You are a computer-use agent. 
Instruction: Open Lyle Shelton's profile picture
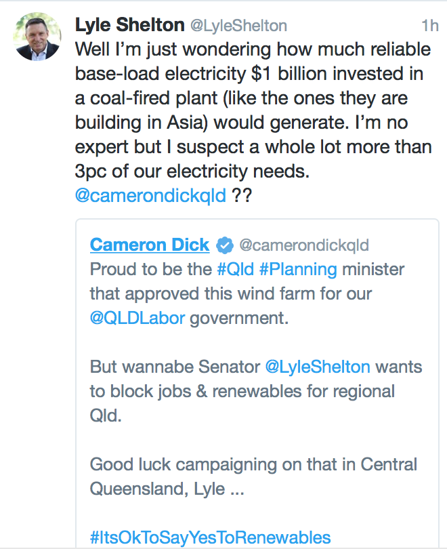click(x=38, y=37)
